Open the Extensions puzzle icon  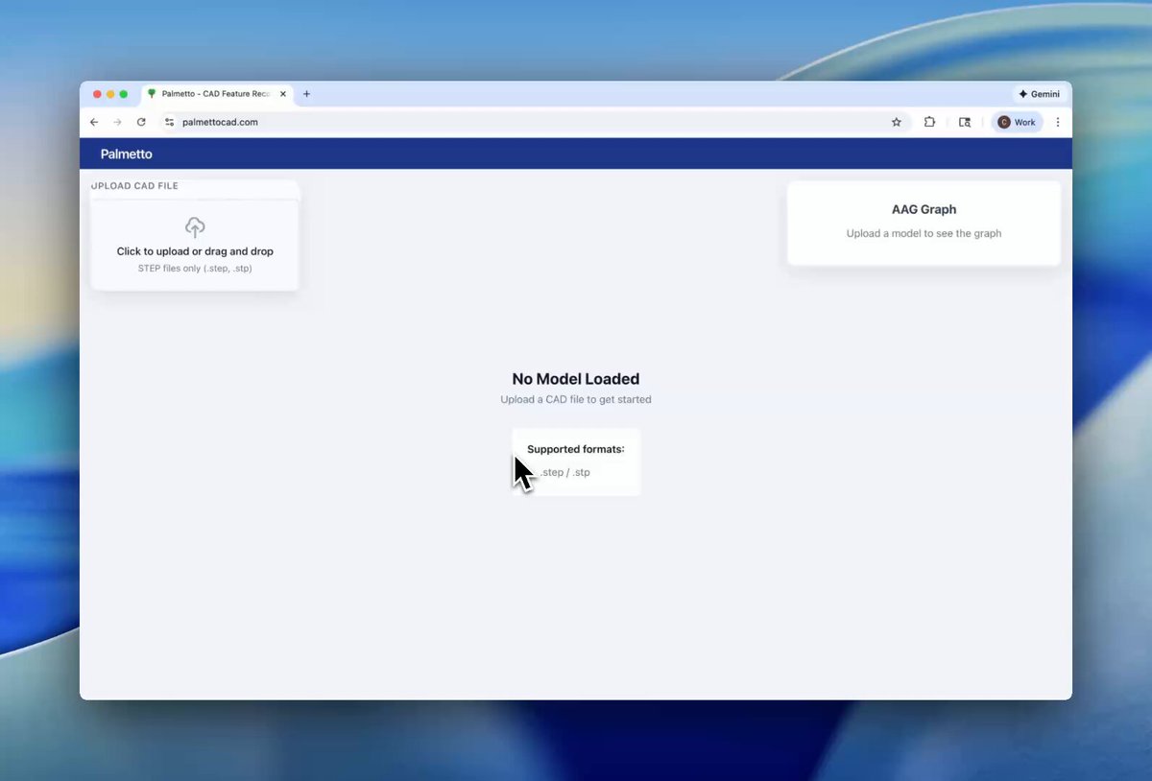(x=929, y=122)
